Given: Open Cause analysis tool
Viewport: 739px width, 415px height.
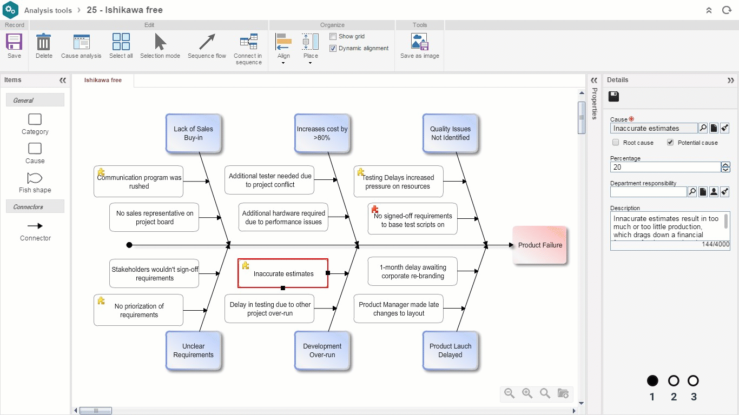Looking at the screenshot, I should pyautogui.click(x=81, y=42).
